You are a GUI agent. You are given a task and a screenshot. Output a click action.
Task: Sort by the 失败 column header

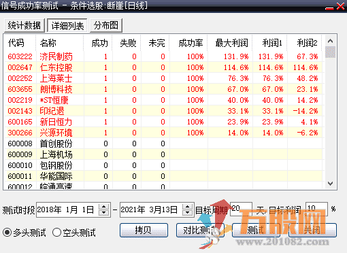point(128,43)
